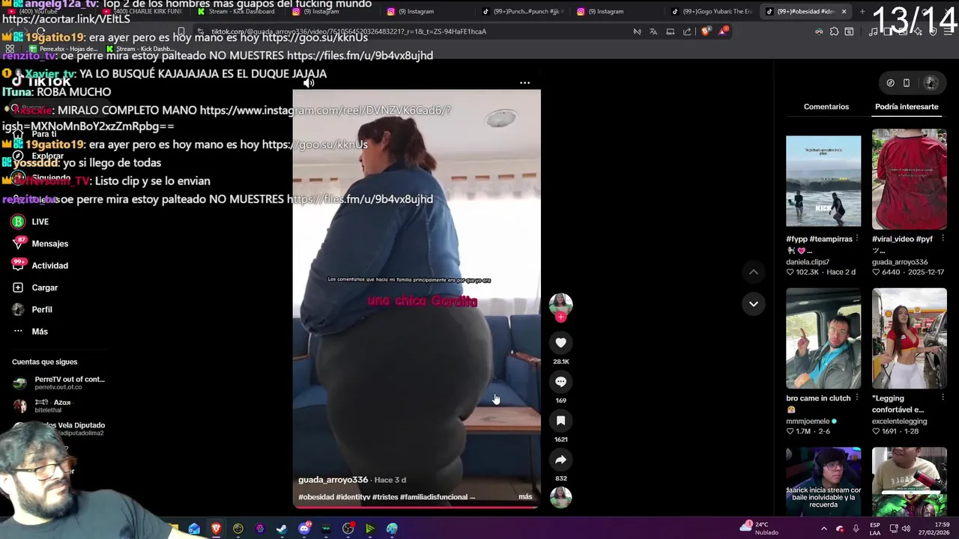Click translate page icon in address bar
Screen dimensions: 959x539
click(x=653, y=31)
